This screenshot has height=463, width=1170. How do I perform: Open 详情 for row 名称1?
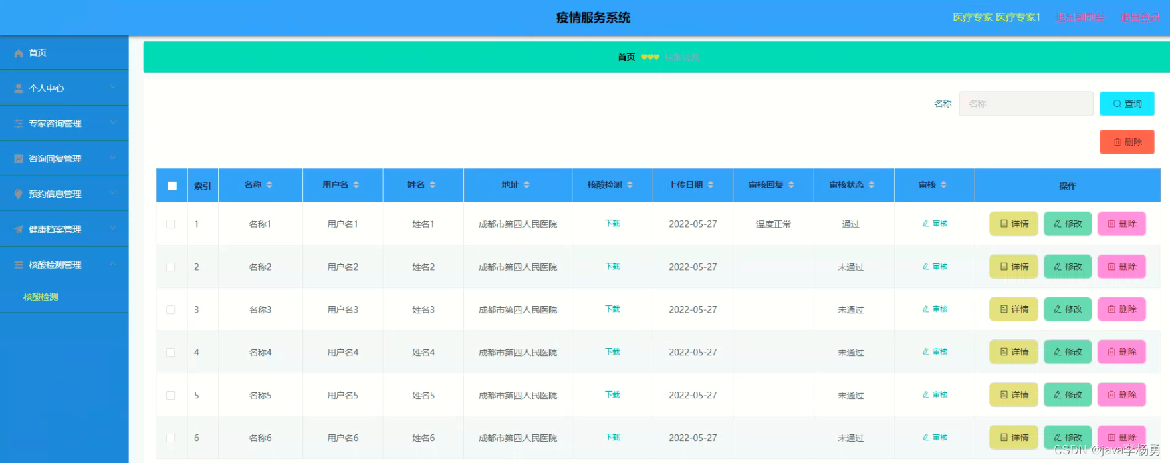(1014, 224)
